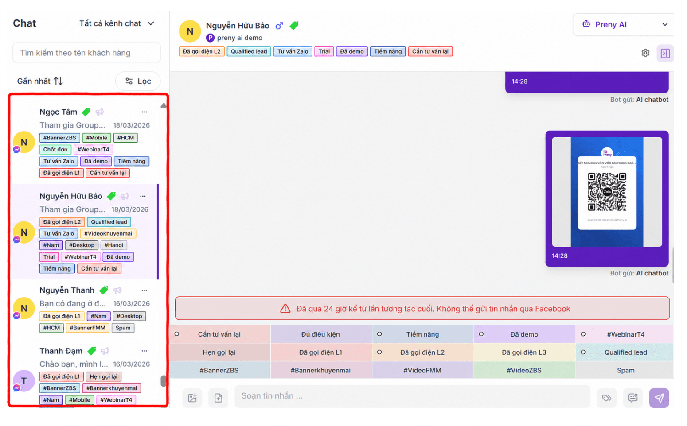
Task: Open Thanh Đạm conversation
Action: tap(84, 375)
